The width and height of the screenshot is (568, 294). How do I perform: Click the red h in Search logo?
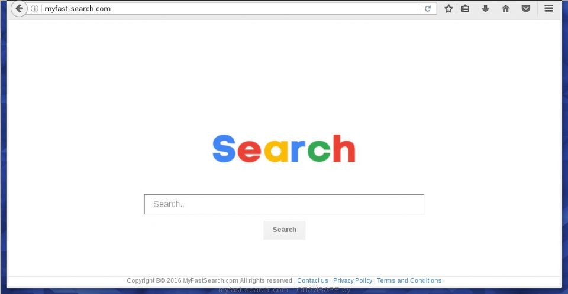point(344,148)
